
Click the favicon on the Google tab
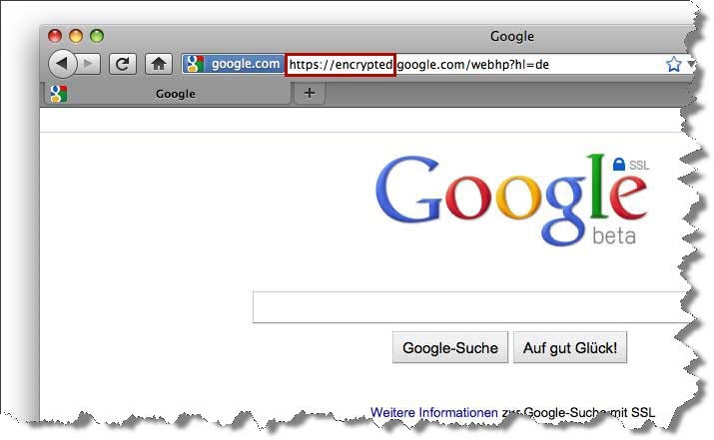(59, 94)
